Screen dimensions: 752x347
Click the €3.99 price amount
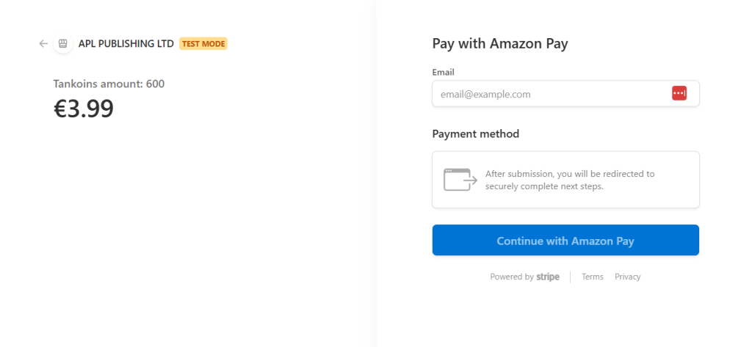tap(84, 109)
